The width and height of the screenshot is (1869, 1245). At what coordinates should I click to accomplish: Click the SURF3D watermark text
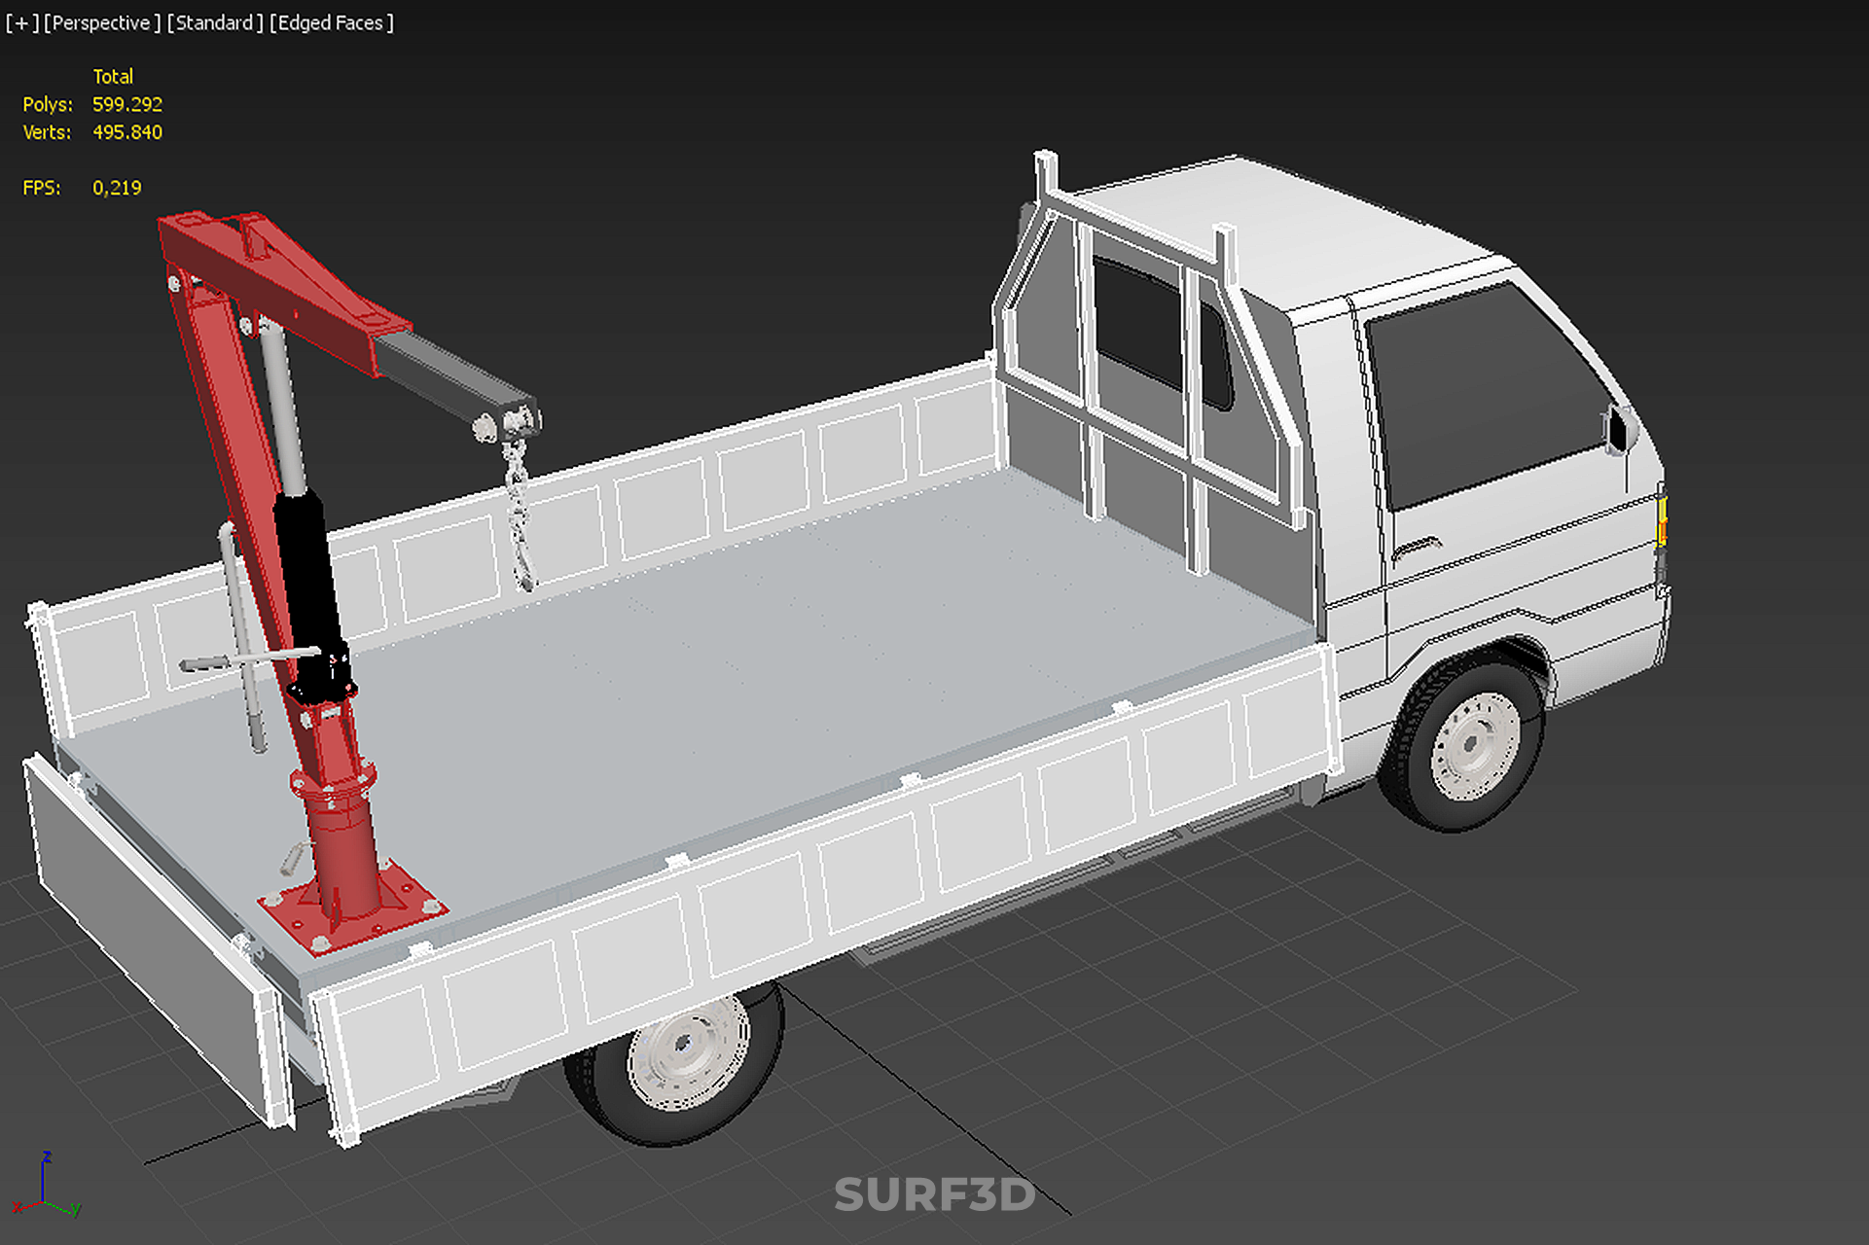(x=934, y=1194)
